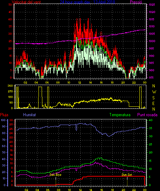The width and height of the screenshot is (160, 191).
Task: Click the "Velocitat del vent" title label
Action: [26, 2]
